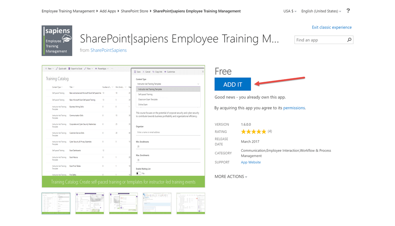Click the five-star rating icons
This screenshot has width=395, height=226.
[253, 132]
